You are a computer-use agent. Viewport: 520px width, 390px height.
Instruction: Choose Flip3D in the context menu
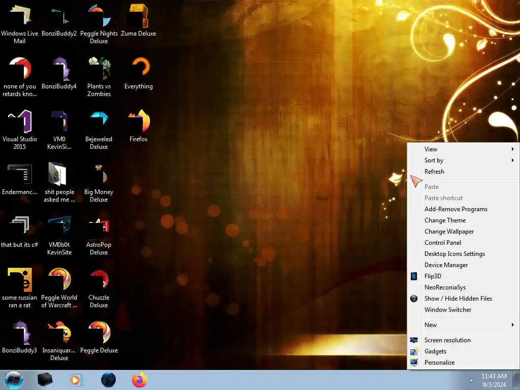tap(463, 276)
